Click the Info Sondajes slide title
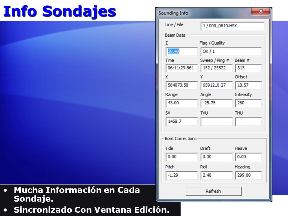 (60, 11)
